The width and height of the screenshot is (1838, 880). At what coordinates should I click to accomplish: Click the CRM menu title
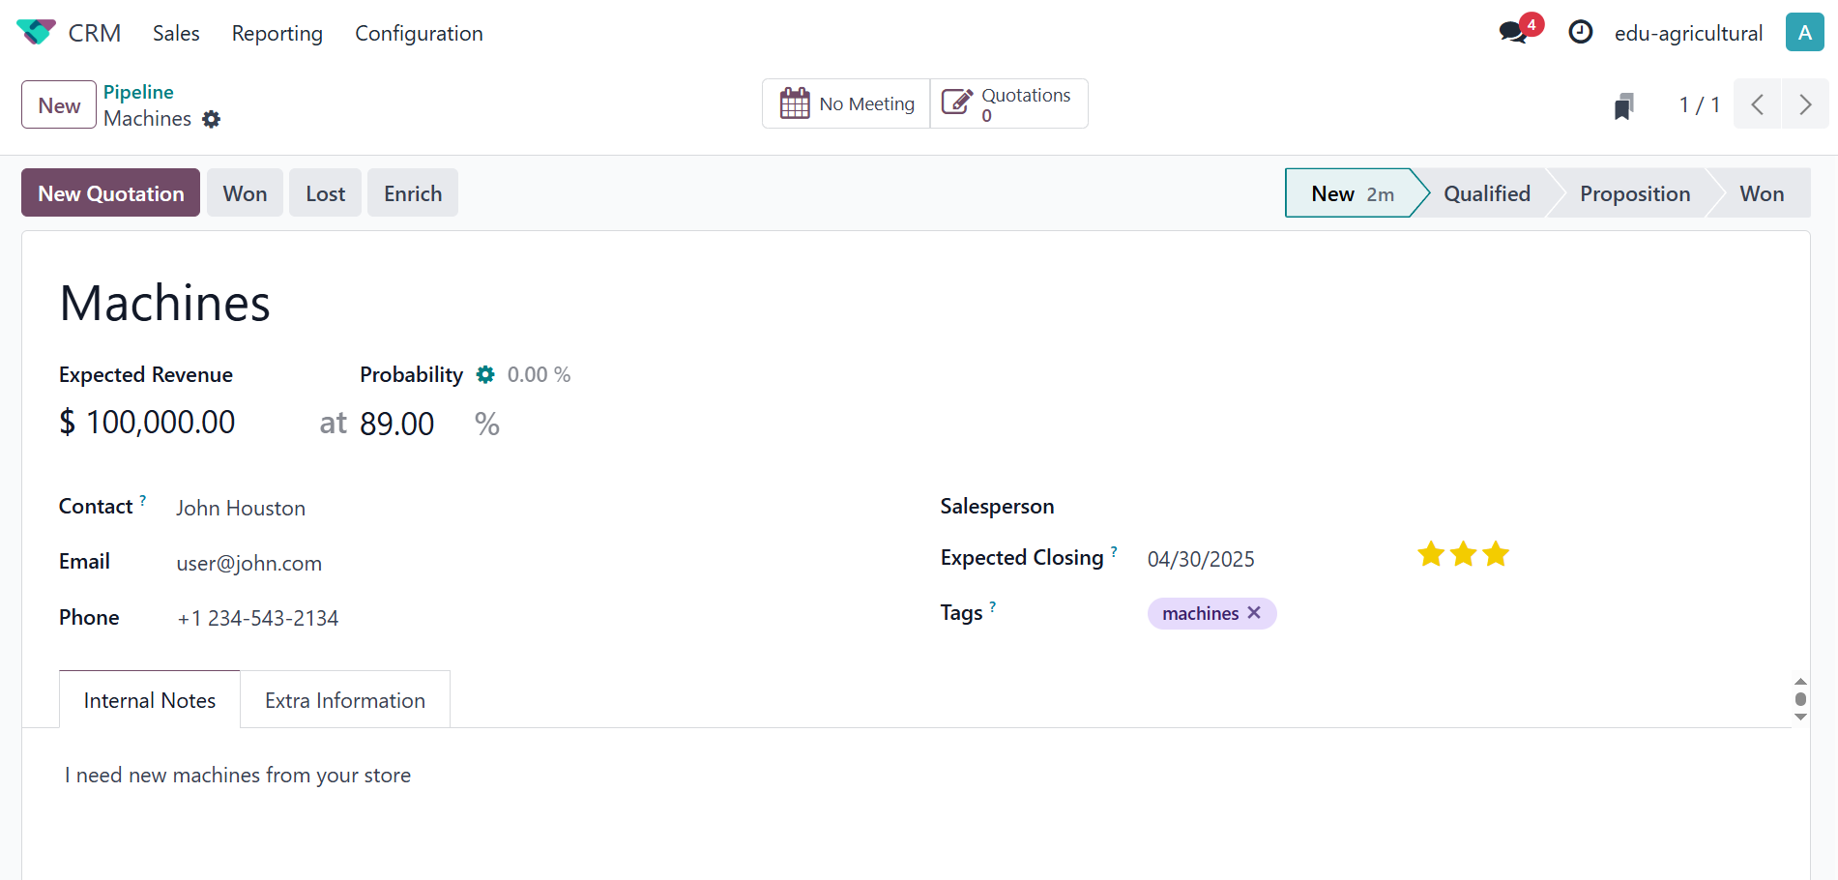(95, 33)
